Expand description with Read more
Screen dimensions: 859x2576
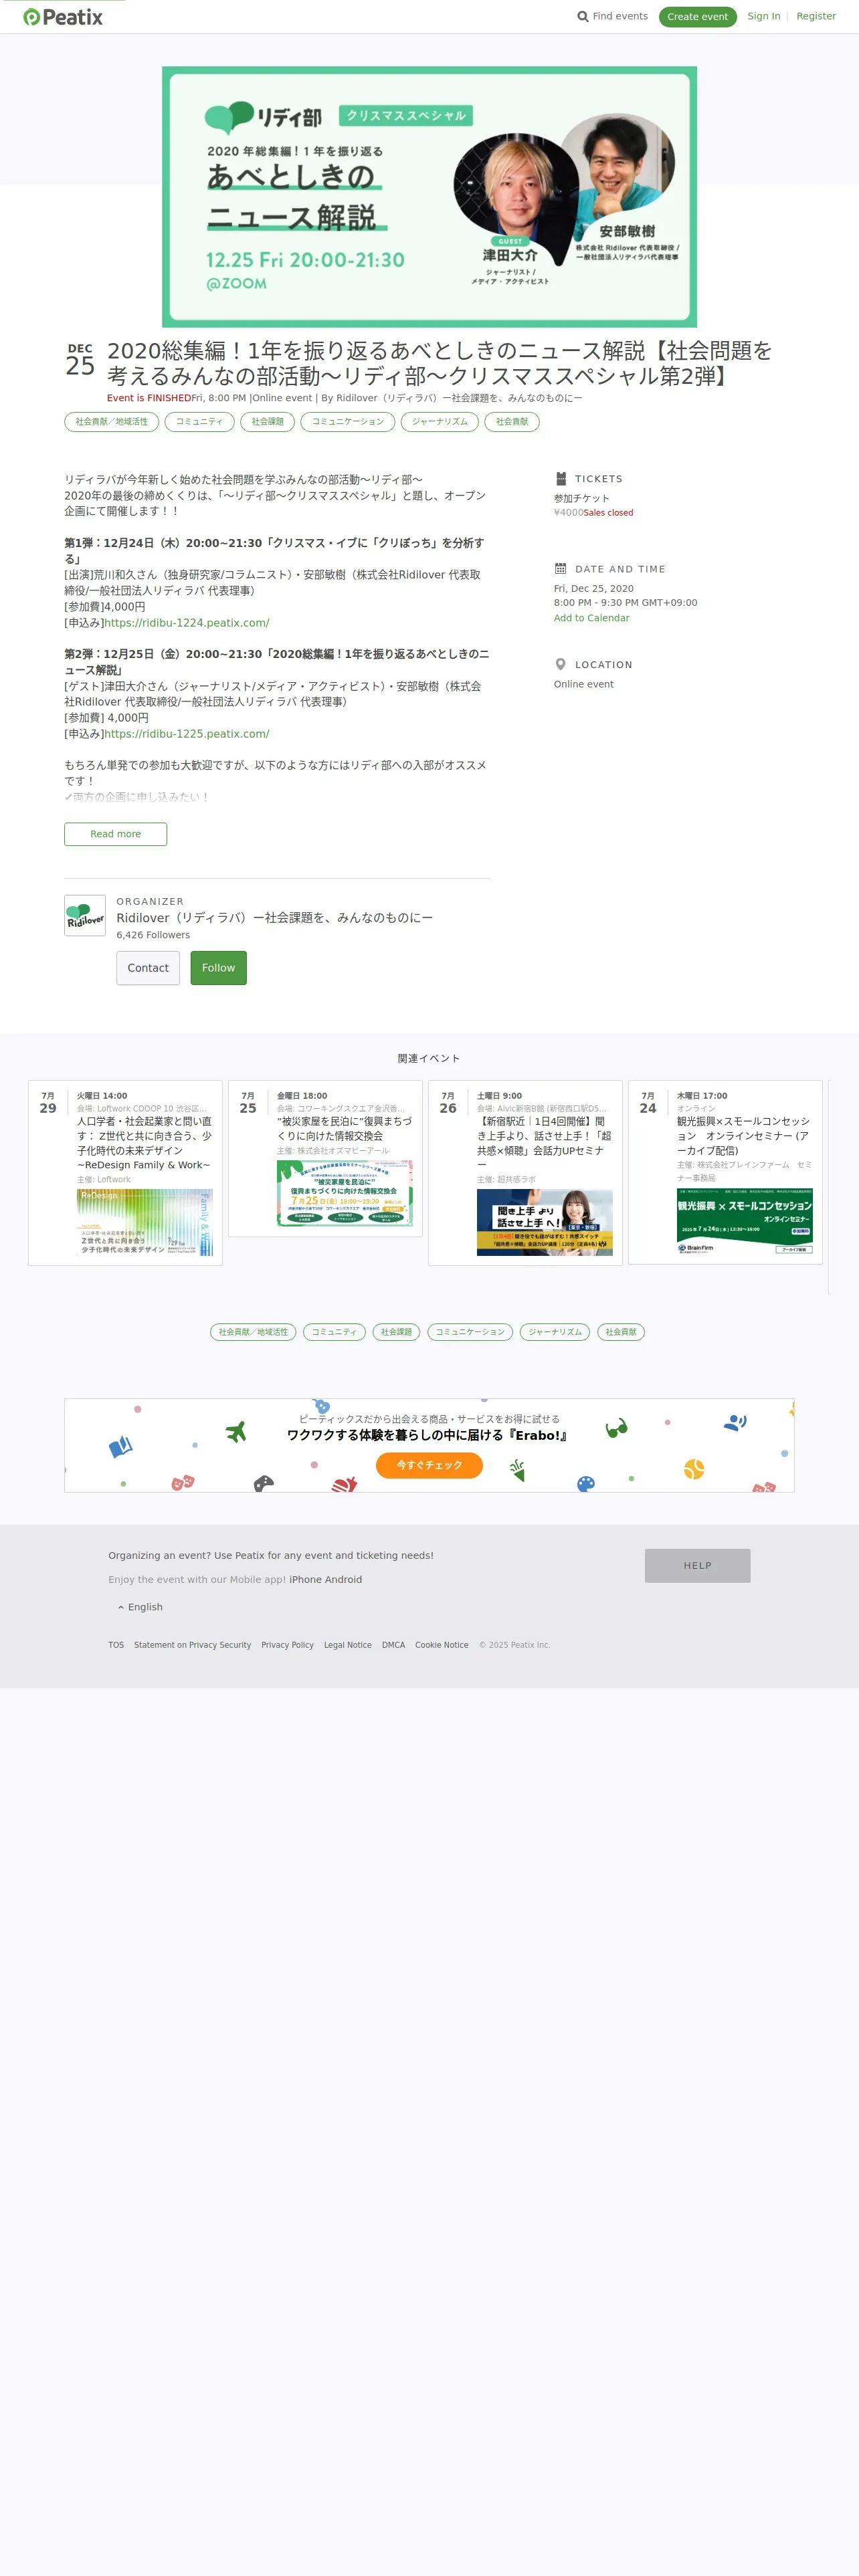pyautogui.click(x=116, y=834)
